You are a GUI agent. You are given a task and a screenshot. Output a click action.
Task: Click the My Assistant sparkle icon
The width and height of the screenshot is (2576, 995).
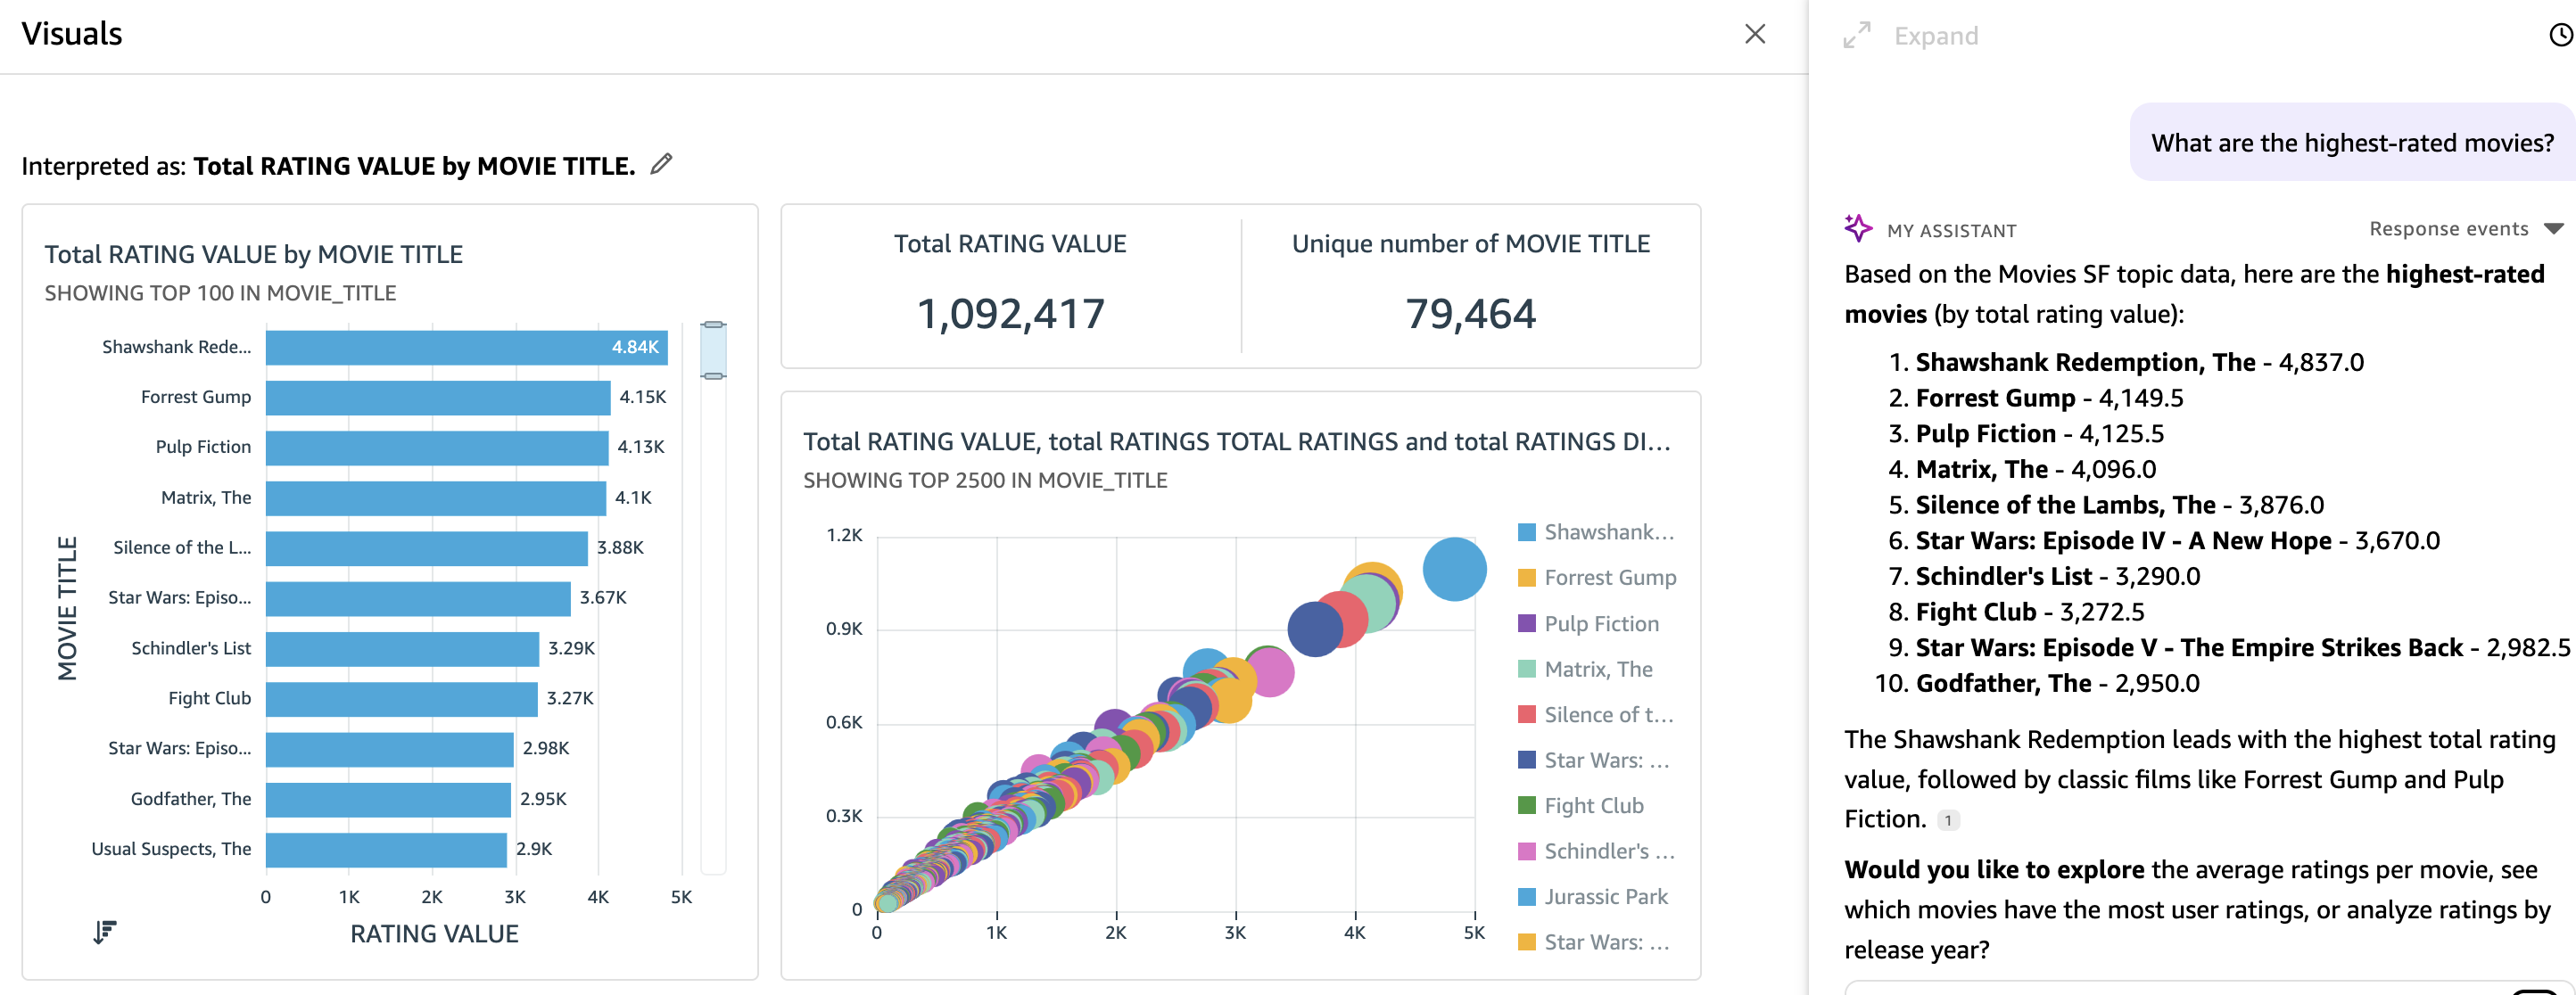coord(1858,228)
